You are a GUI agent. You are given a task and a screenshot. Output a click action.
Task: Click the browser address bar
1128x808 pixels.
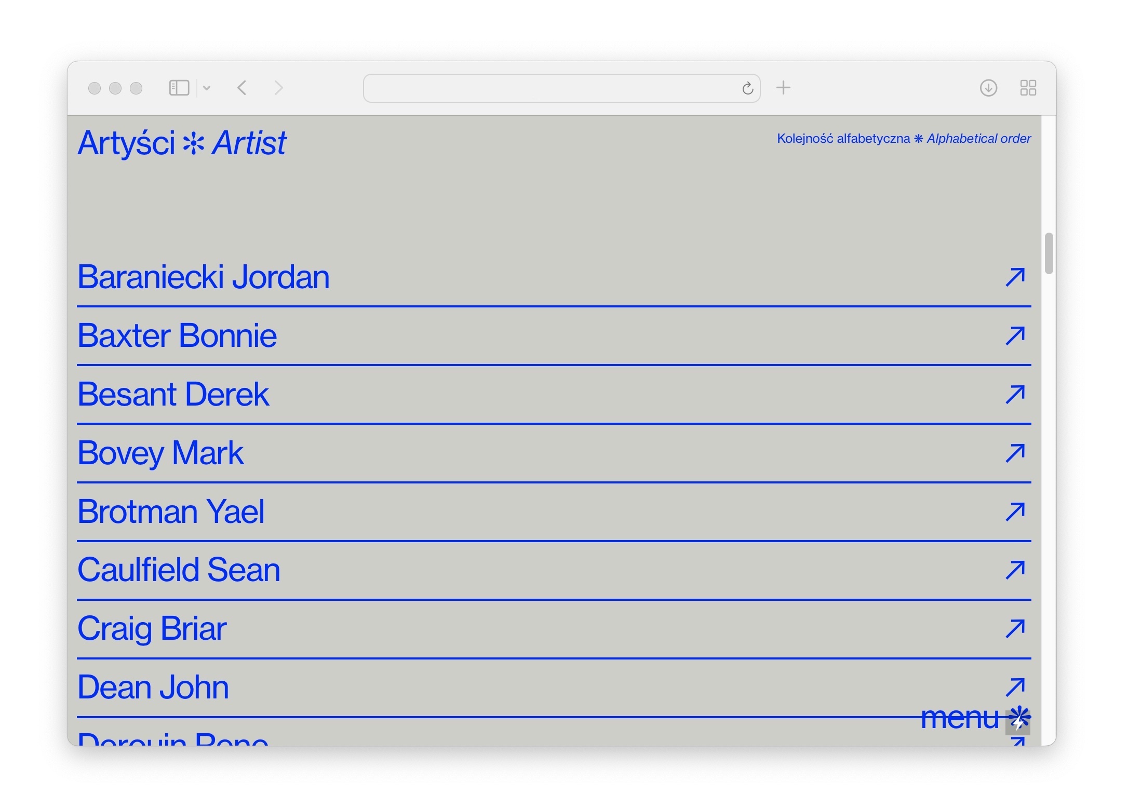click(550, 88)
